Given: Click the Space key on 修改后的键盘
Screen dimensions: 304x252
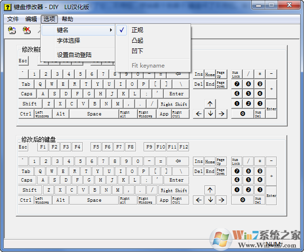Looking at the screenshot, I should pos(94,200).
